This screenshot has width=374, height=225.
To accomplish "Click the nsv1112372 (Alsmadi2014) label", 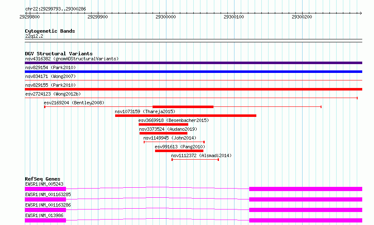I will click(201, 155).
